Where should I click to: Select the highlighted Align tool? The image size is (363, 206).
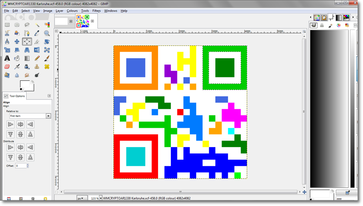[27, 42]
